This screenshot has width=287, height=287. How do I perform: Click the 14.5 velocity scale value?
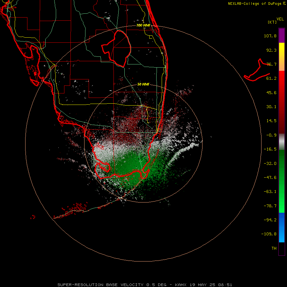click(x=271, y=121)
